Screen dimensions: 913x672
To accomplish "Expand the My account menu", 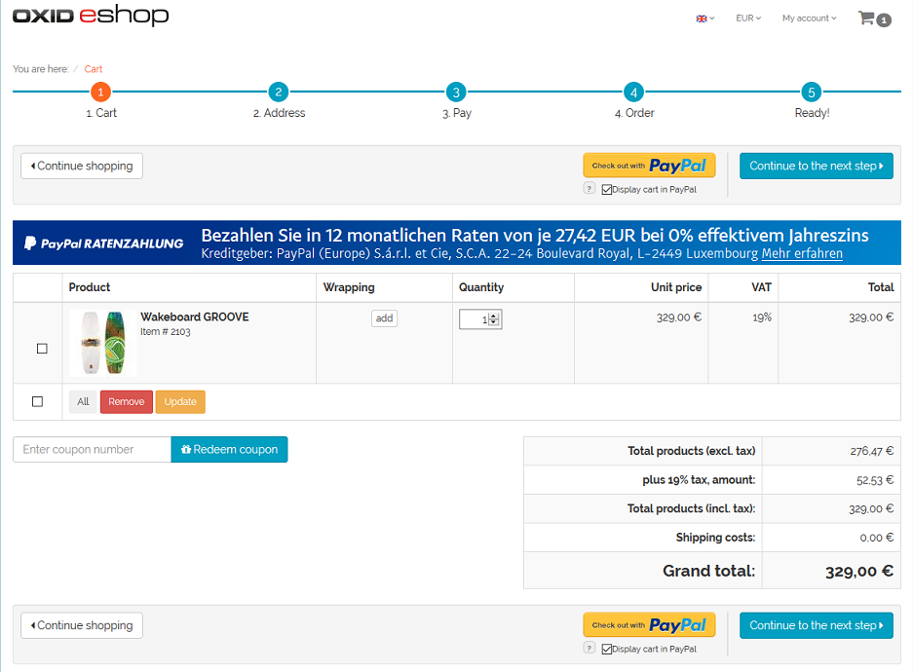I will [x=810, y=19].
